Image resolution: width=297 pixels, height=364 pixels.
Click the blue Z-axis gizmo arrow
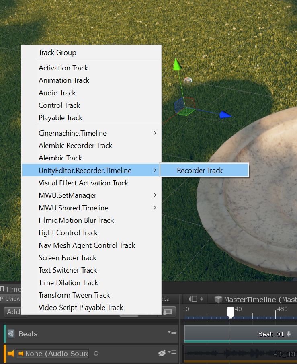coord(226,115)
